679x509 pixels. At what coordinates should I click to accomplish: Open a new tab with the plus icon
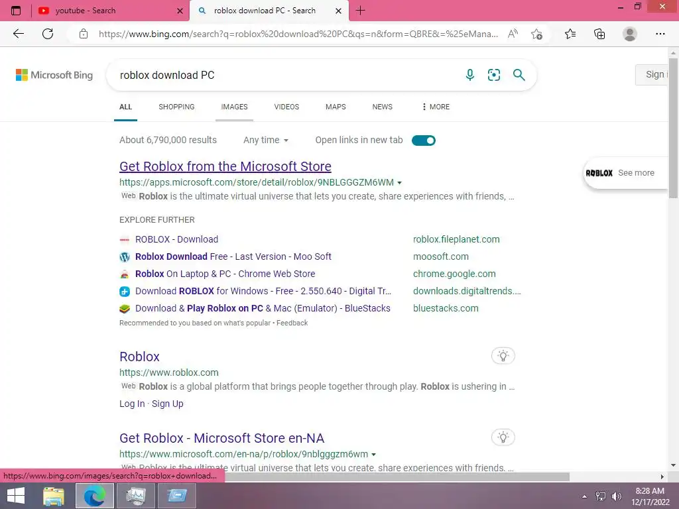[360, 11]
